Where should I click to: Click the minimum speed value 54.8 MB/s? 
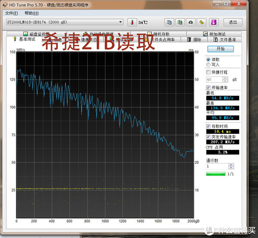pyautogui.click(x=222, y=98)
